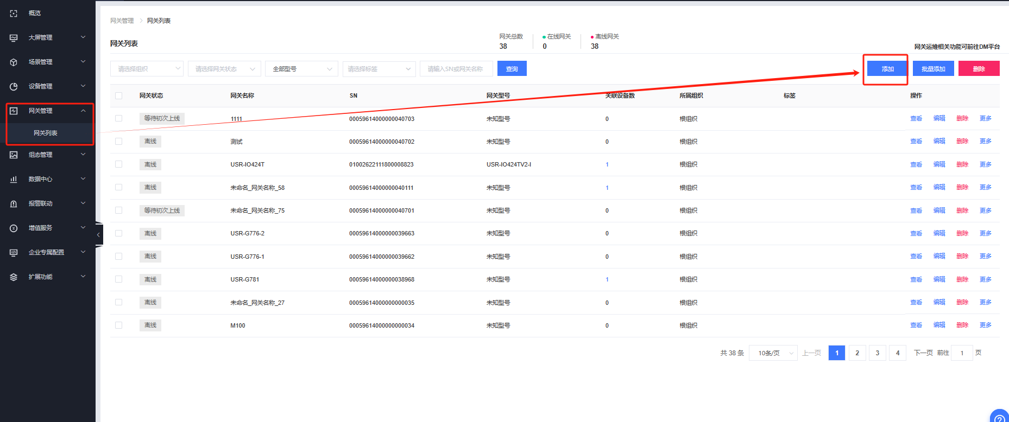1009x422 pixels.
Task: Tick the select-all checkbox in table header
Action: tap(119, 95)
